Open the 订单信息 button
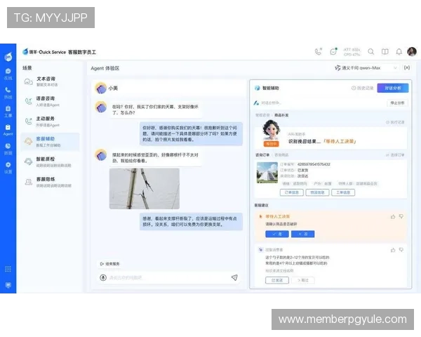 292,192
